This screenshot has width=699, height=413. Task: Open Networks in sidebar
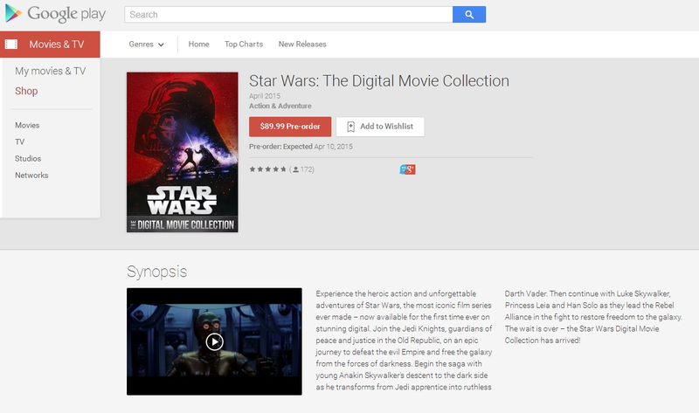31,176
